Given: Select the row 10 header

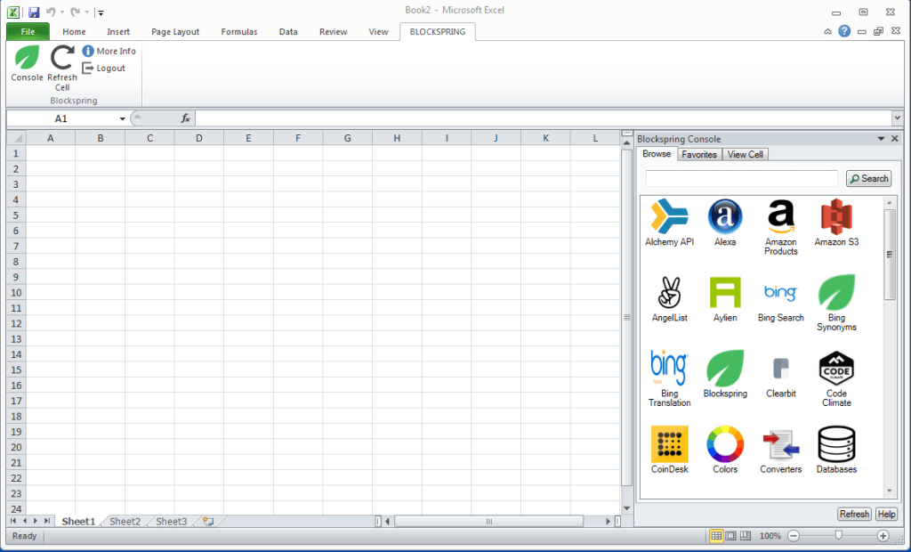Looking at the screenshot, I should [16, 293].
